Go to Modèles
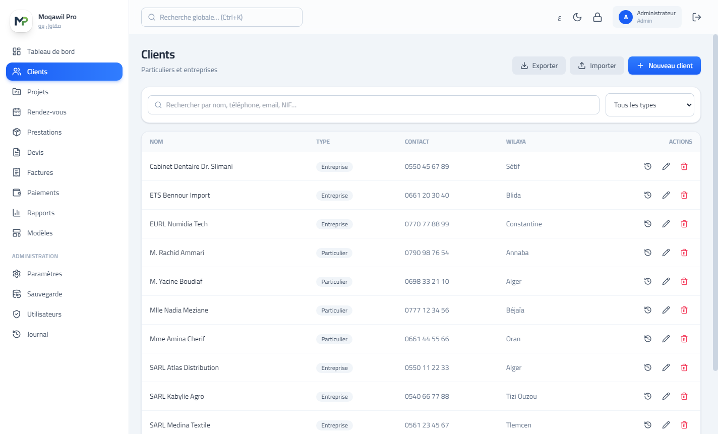The image size is (718, 434). pyautogui.click(x=64, y=233)
